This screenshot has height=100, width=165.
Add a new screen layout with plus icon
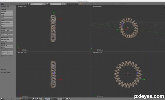click(x=43, y=4)
